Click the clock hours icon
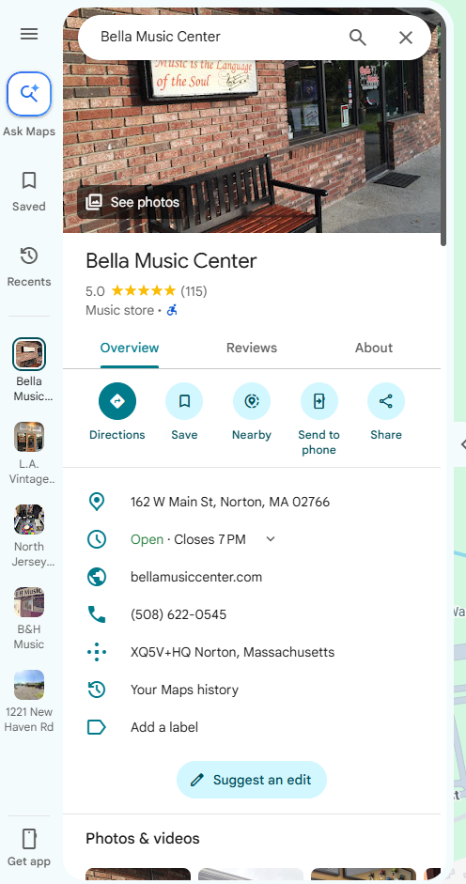Image resolution: width=466 pixels, height=884 pixels. (97, 539)
